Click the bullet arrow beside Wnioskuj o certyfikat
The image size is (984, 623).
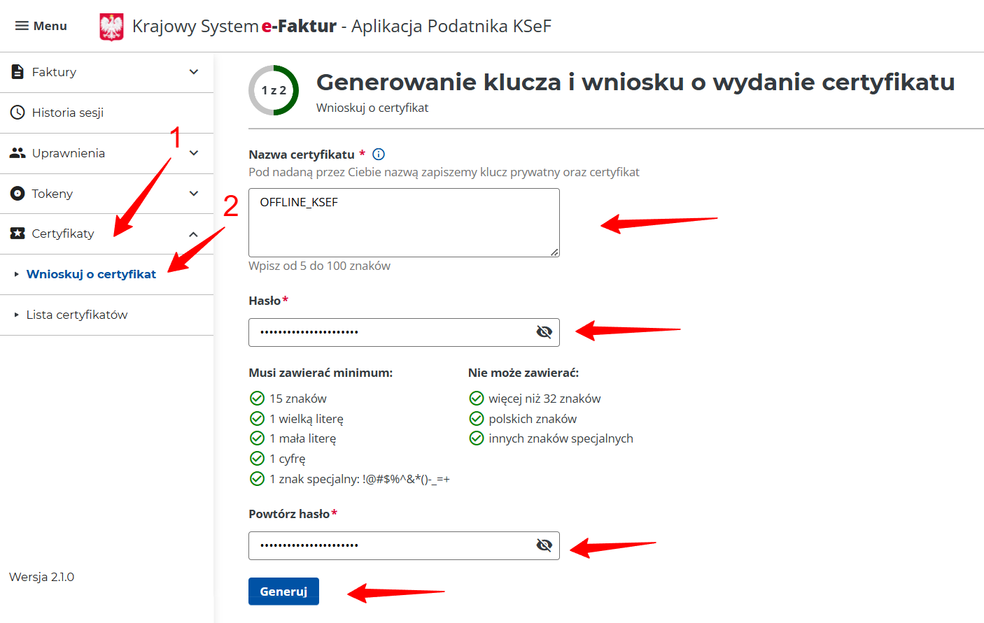tap(17, 274)
